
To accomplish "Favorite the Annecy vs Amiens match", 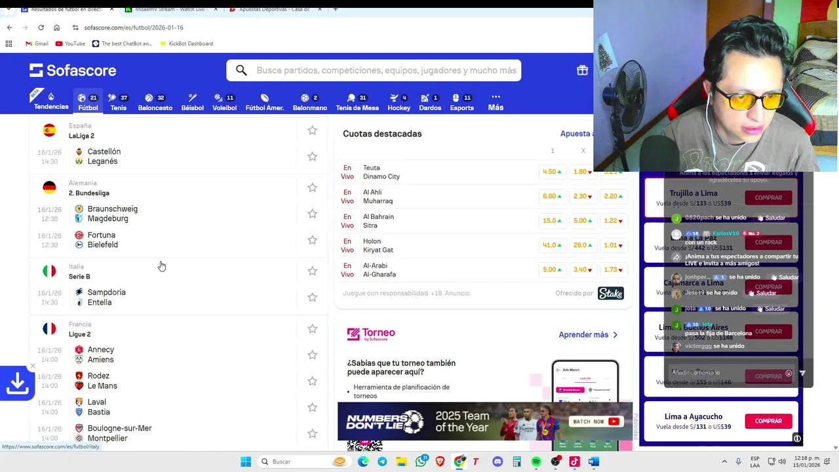I will (x=312, y=355).
